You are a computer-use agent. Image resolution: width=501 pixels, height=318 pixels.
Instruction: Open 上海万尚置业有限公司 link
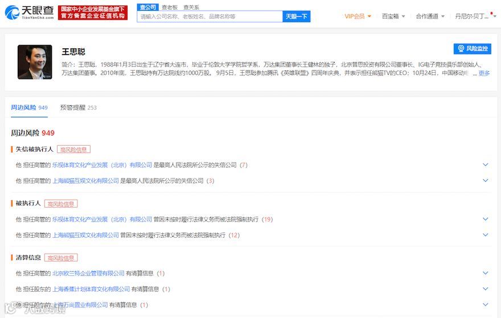80,305
